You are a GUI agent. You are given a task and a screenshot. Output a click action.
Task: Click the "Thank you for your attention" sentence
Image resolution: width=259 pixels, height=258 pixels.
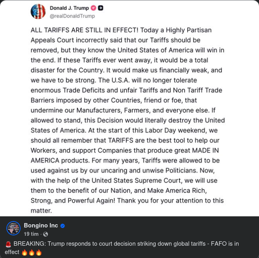[x=179, y=201]
